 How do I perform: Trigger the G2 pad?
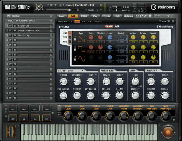(35, 118)
